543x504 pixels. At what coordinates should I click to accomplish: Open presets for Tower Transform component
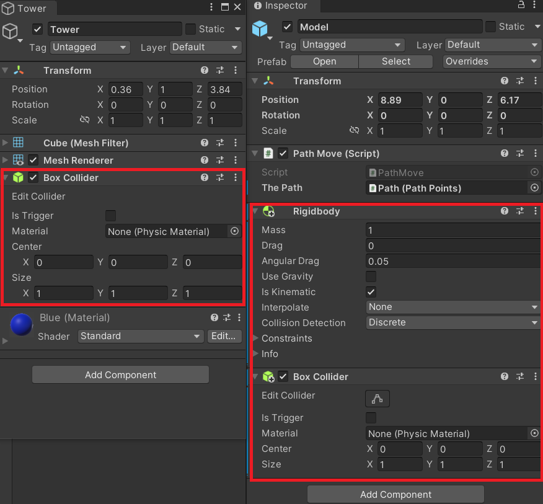(x=220, y=70)
